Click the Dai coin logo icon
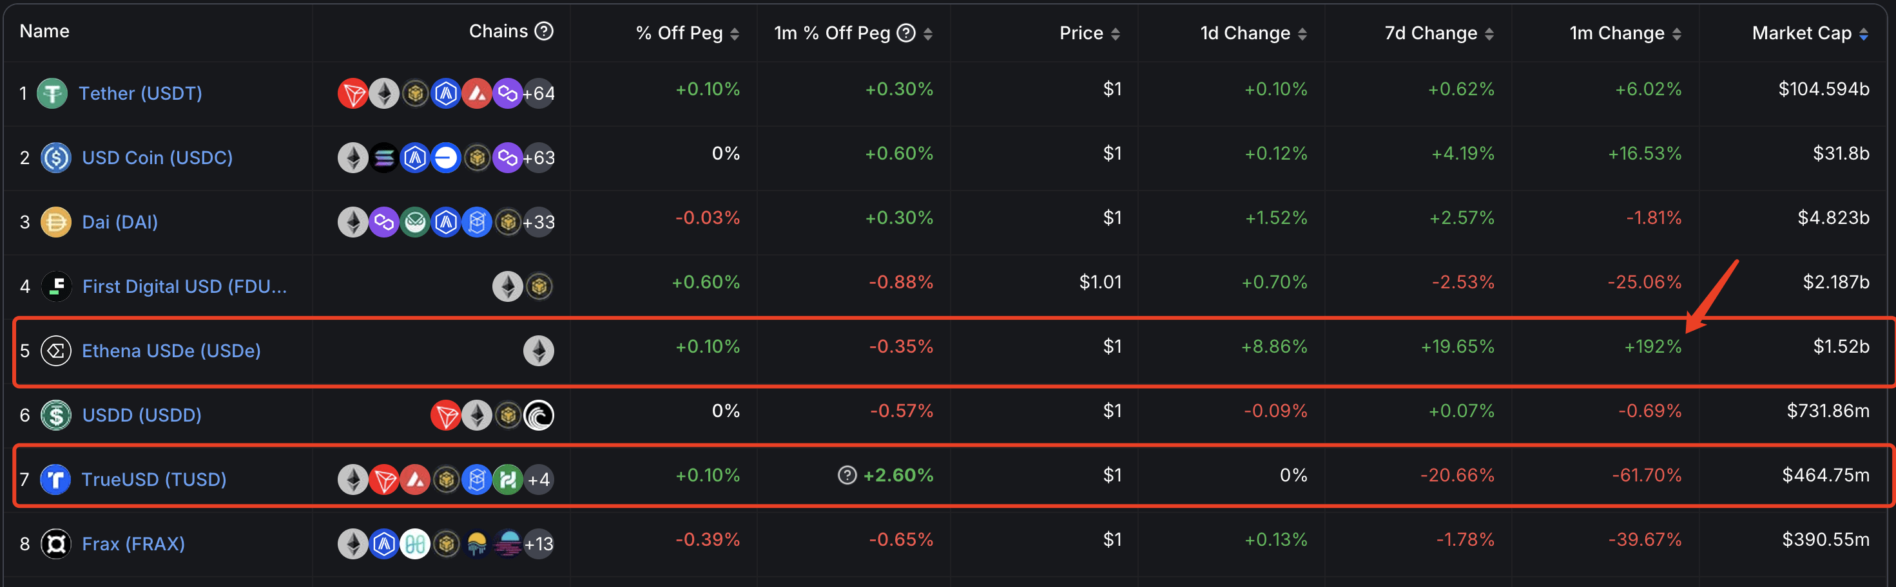Screen dimensions: 1896x587 tap(56, 222)
